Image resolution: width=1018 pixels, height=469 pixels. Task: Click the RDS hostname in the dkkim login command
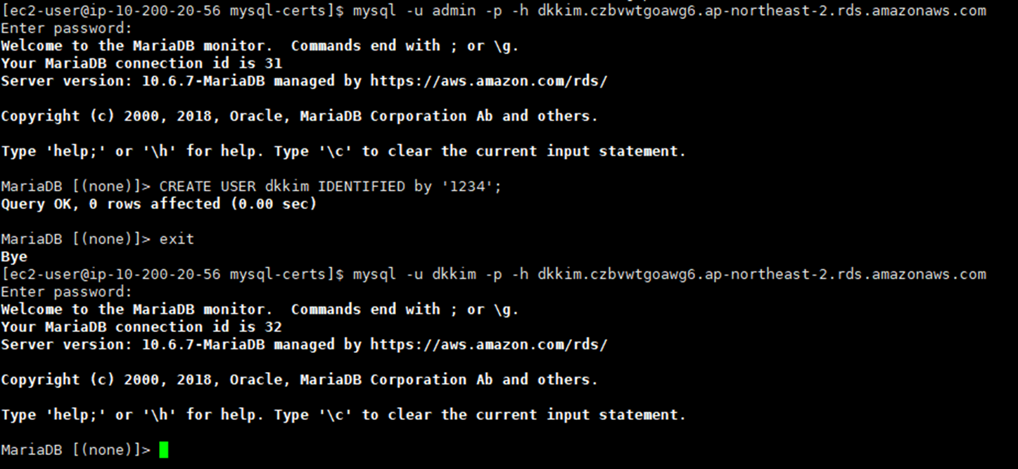point(761,274)
